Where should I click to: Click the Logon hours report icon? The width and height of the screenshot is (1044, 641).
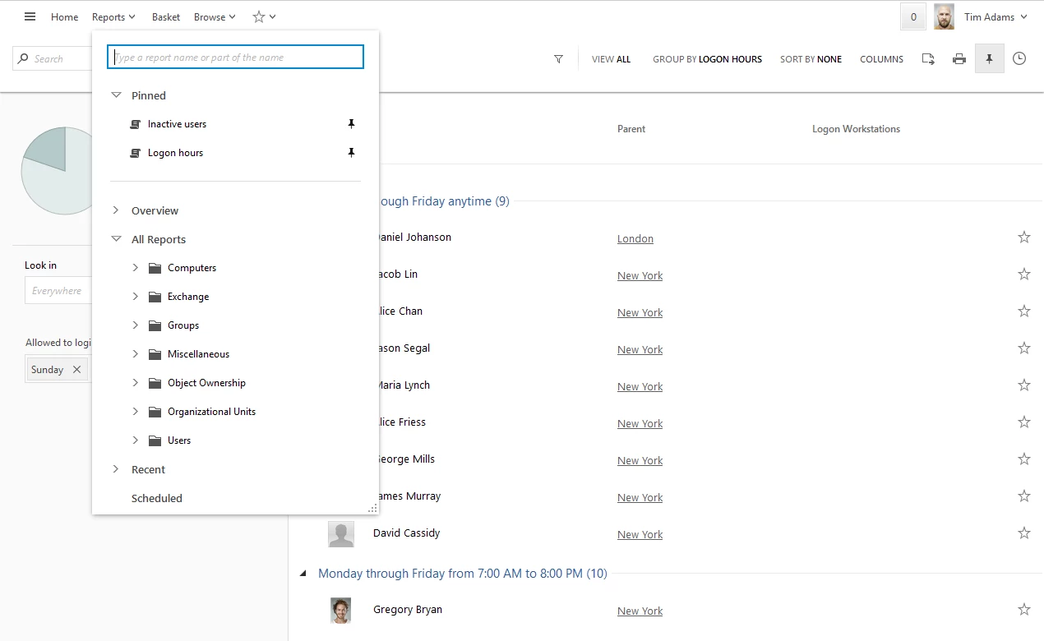(136, 153)
